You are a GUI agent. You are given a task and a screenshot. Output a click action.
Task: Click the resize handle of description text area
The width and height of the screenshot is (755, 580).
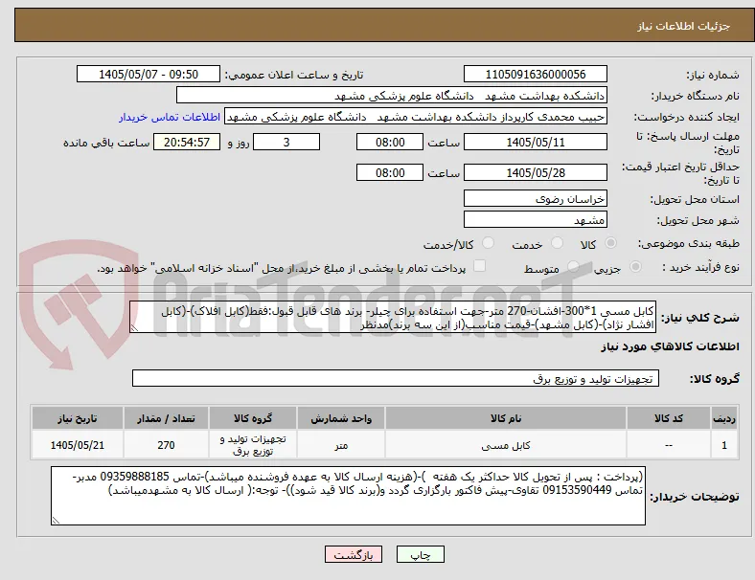click(134, 328)
